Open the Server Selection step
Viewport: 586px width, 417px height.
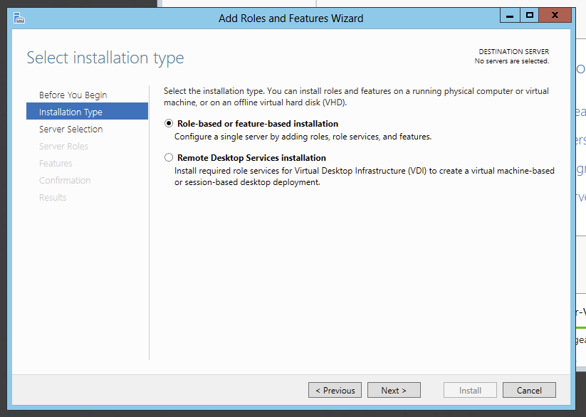[x=70, y=130]
